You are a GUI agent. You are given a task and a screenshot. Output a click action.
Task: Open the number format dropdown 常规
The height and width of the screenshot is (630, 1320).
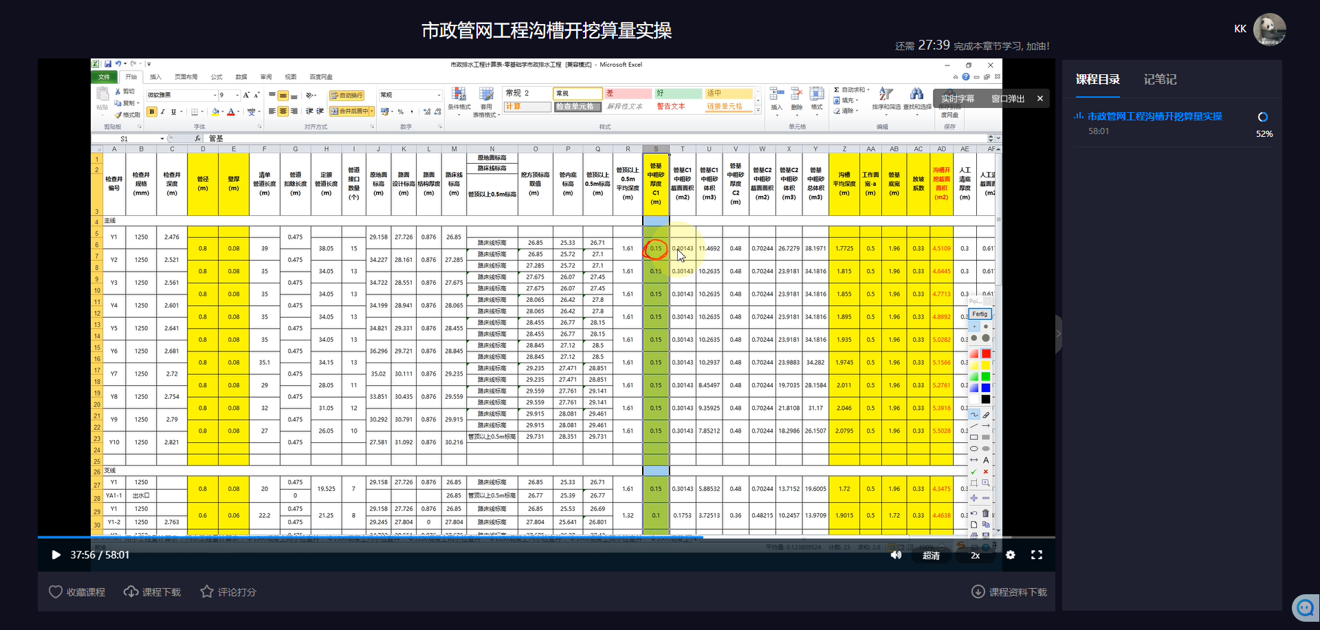click(439, 95)
